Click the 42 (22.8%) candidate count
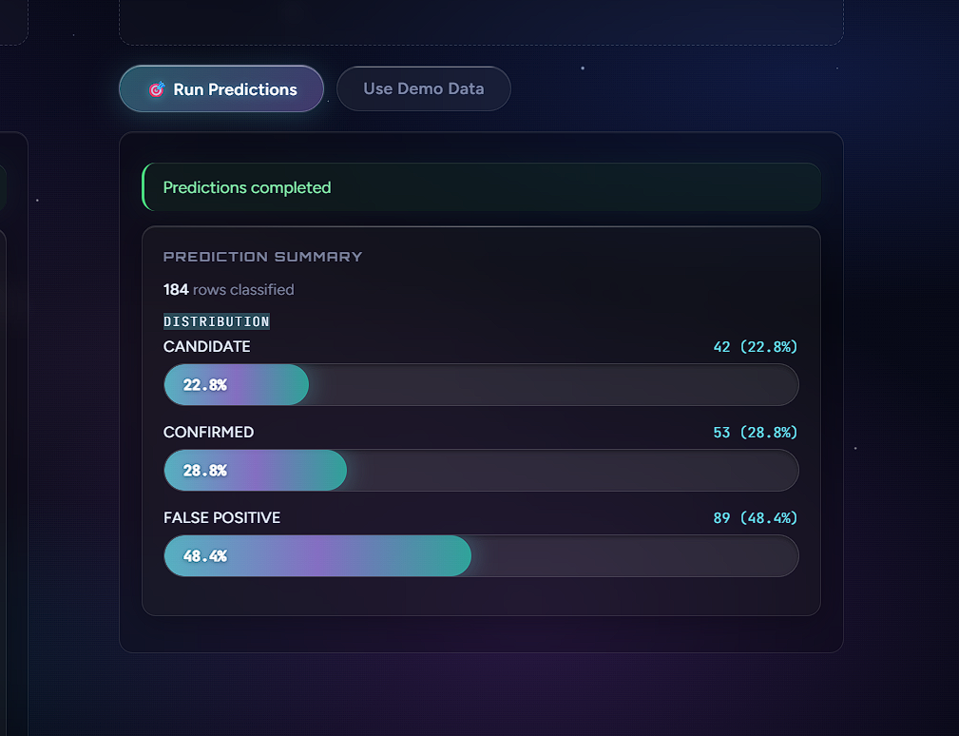This screenshot has width=959, height=736. pyautogui.click(x=755, y=347)
